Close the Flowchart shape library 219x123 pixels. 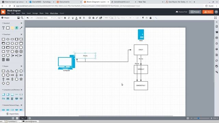click(21, 34)
